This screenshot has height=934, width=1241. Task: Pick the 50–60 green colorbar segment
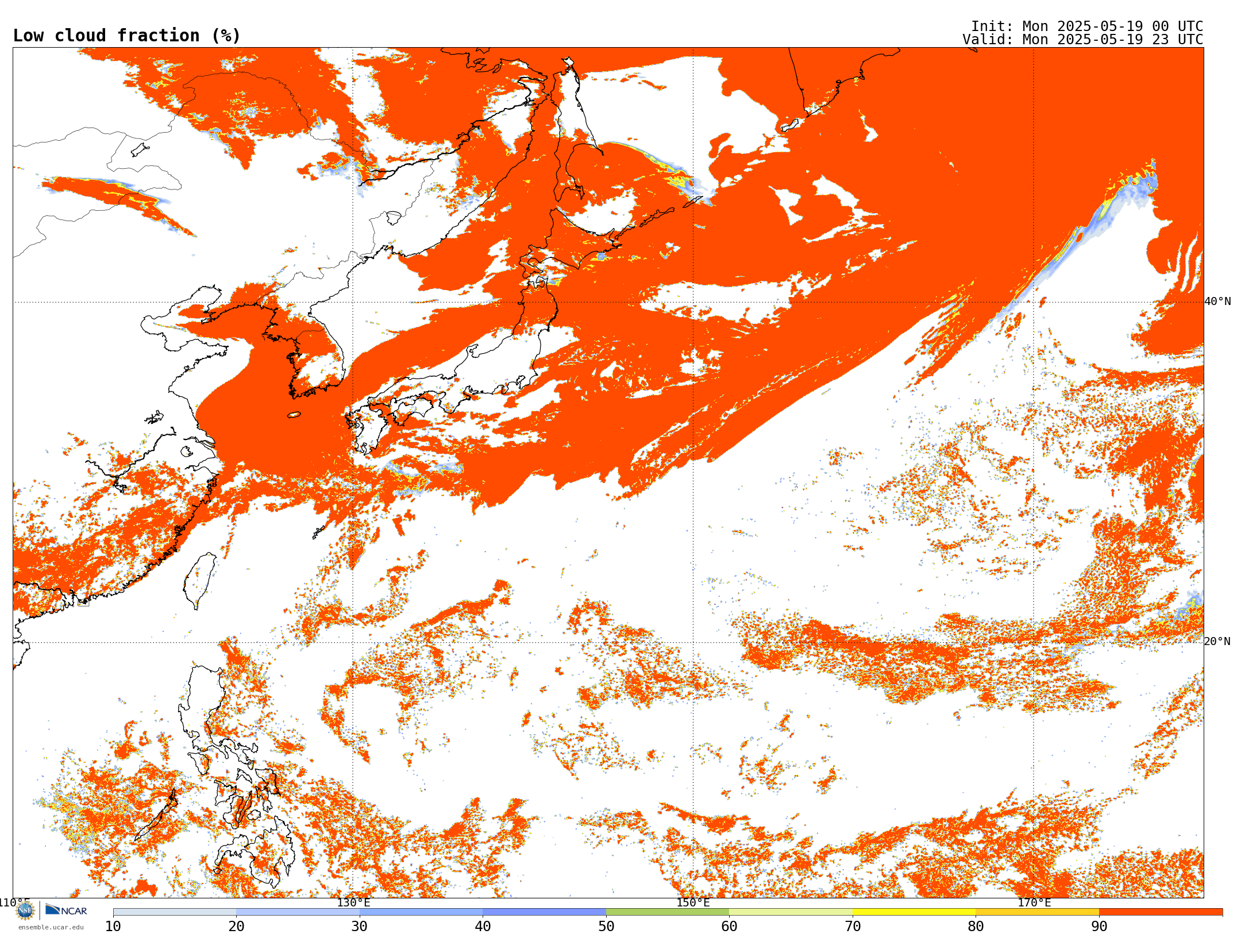668,912
